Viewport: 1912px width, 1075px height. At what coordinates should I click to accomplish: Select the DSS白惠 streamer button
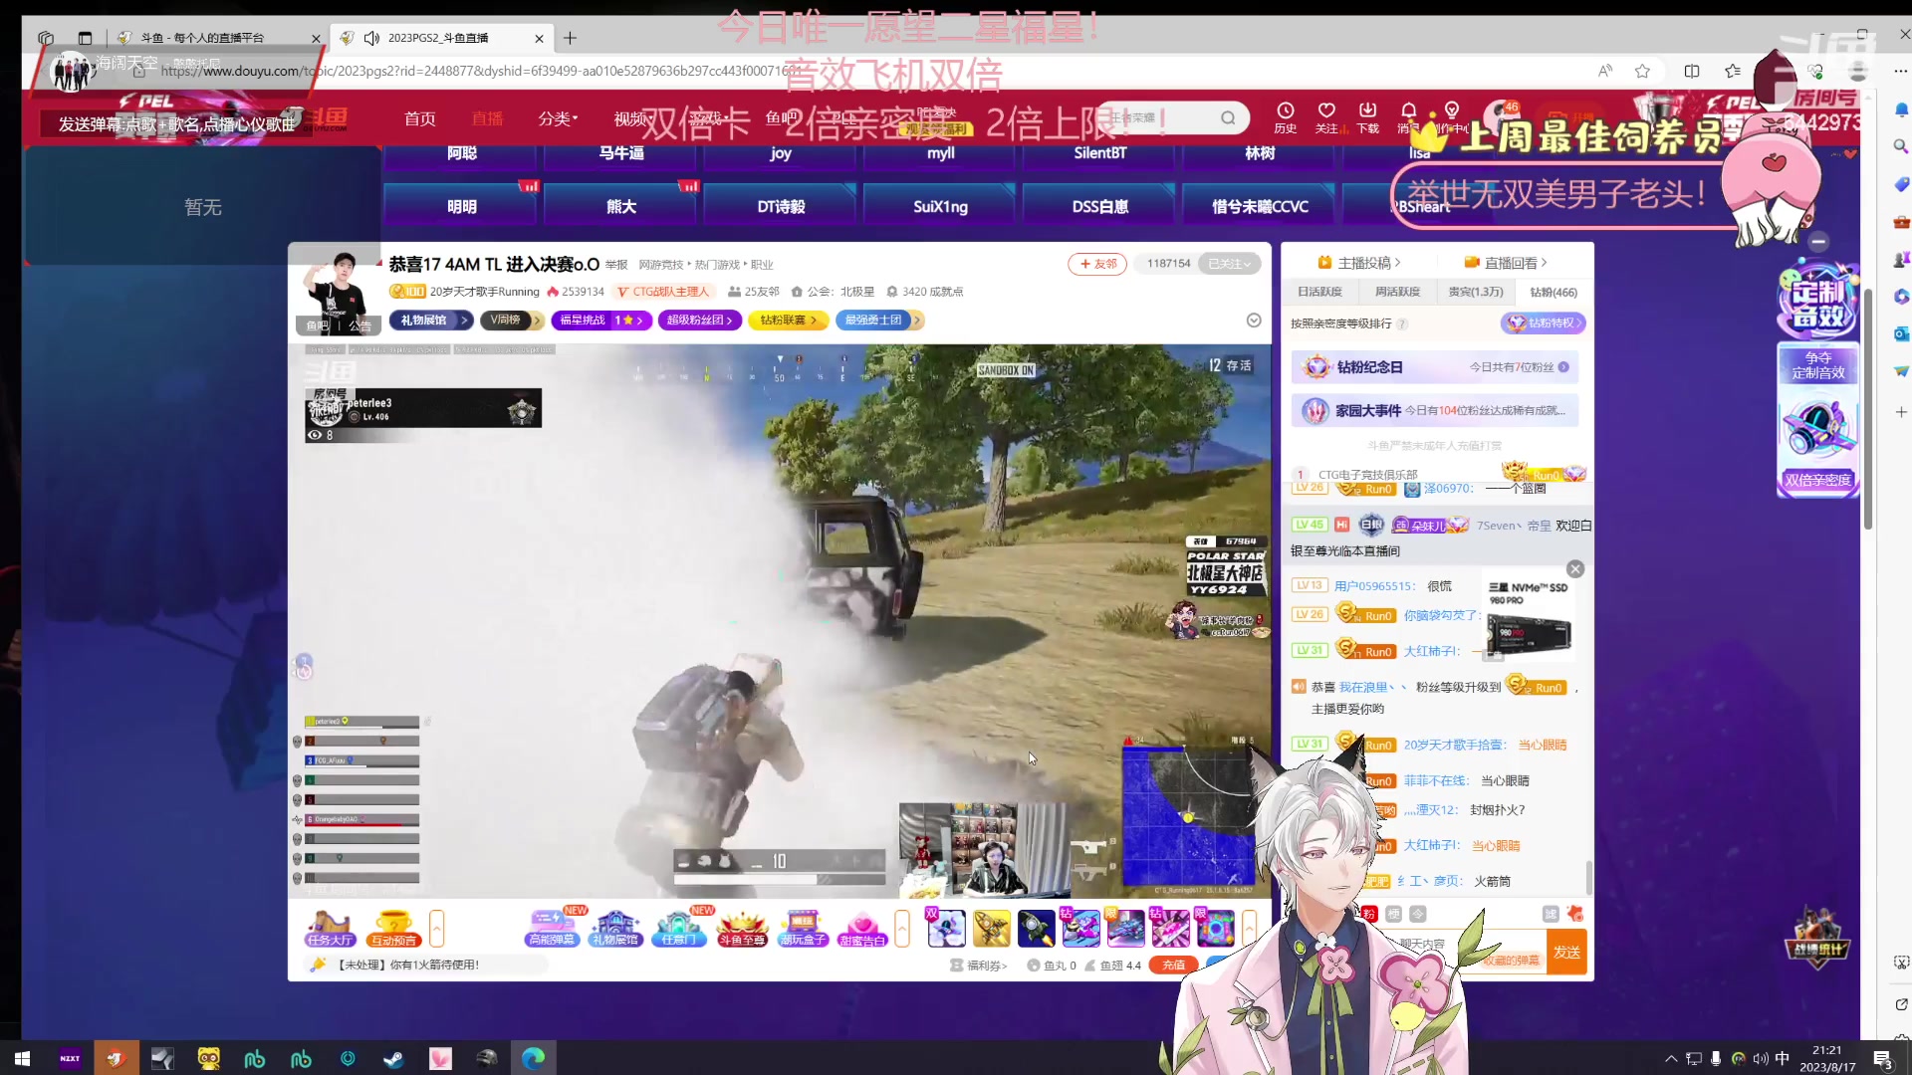click(1099, 206)
